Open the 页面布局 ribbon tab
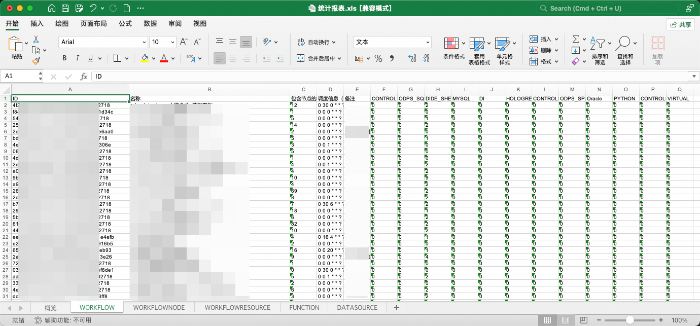The width and height of the screenshot is (700, 326). point(93,23)
